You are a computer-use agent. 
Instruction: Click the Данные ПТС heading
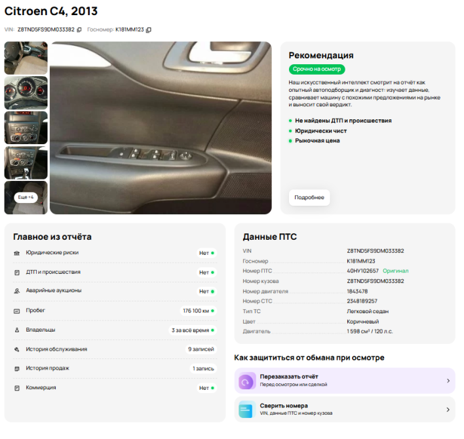tap(269, 237)
